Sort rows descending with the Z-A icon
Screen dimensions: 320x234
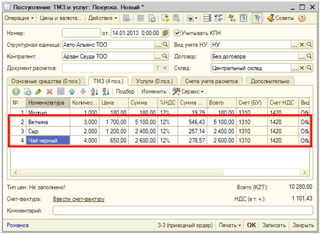[x=105, y=91]
